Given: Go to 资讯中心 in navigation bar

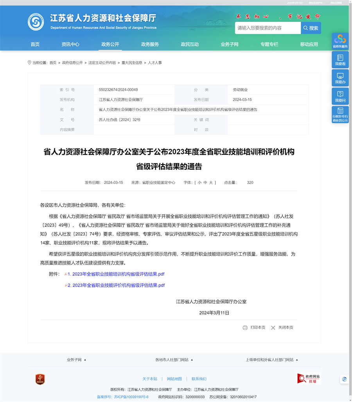Looking at the screenshot, I should click(x=70, y=44).
